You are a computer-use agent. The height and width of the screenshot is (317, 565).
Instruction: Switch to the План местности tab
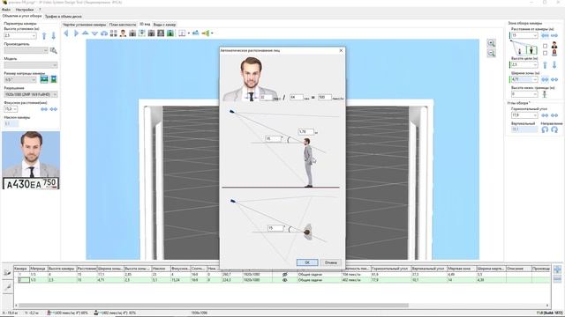pyautogui.click(x=123, y=25)
